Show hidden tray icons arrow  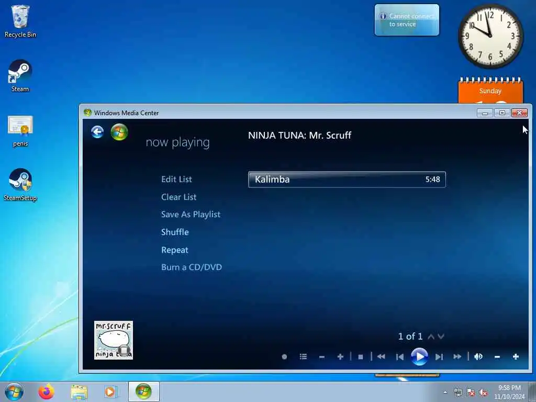(x=445, y=393)
